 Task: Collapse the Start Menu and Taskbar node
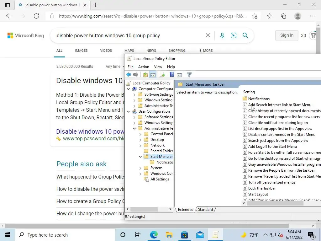(140, 157)
